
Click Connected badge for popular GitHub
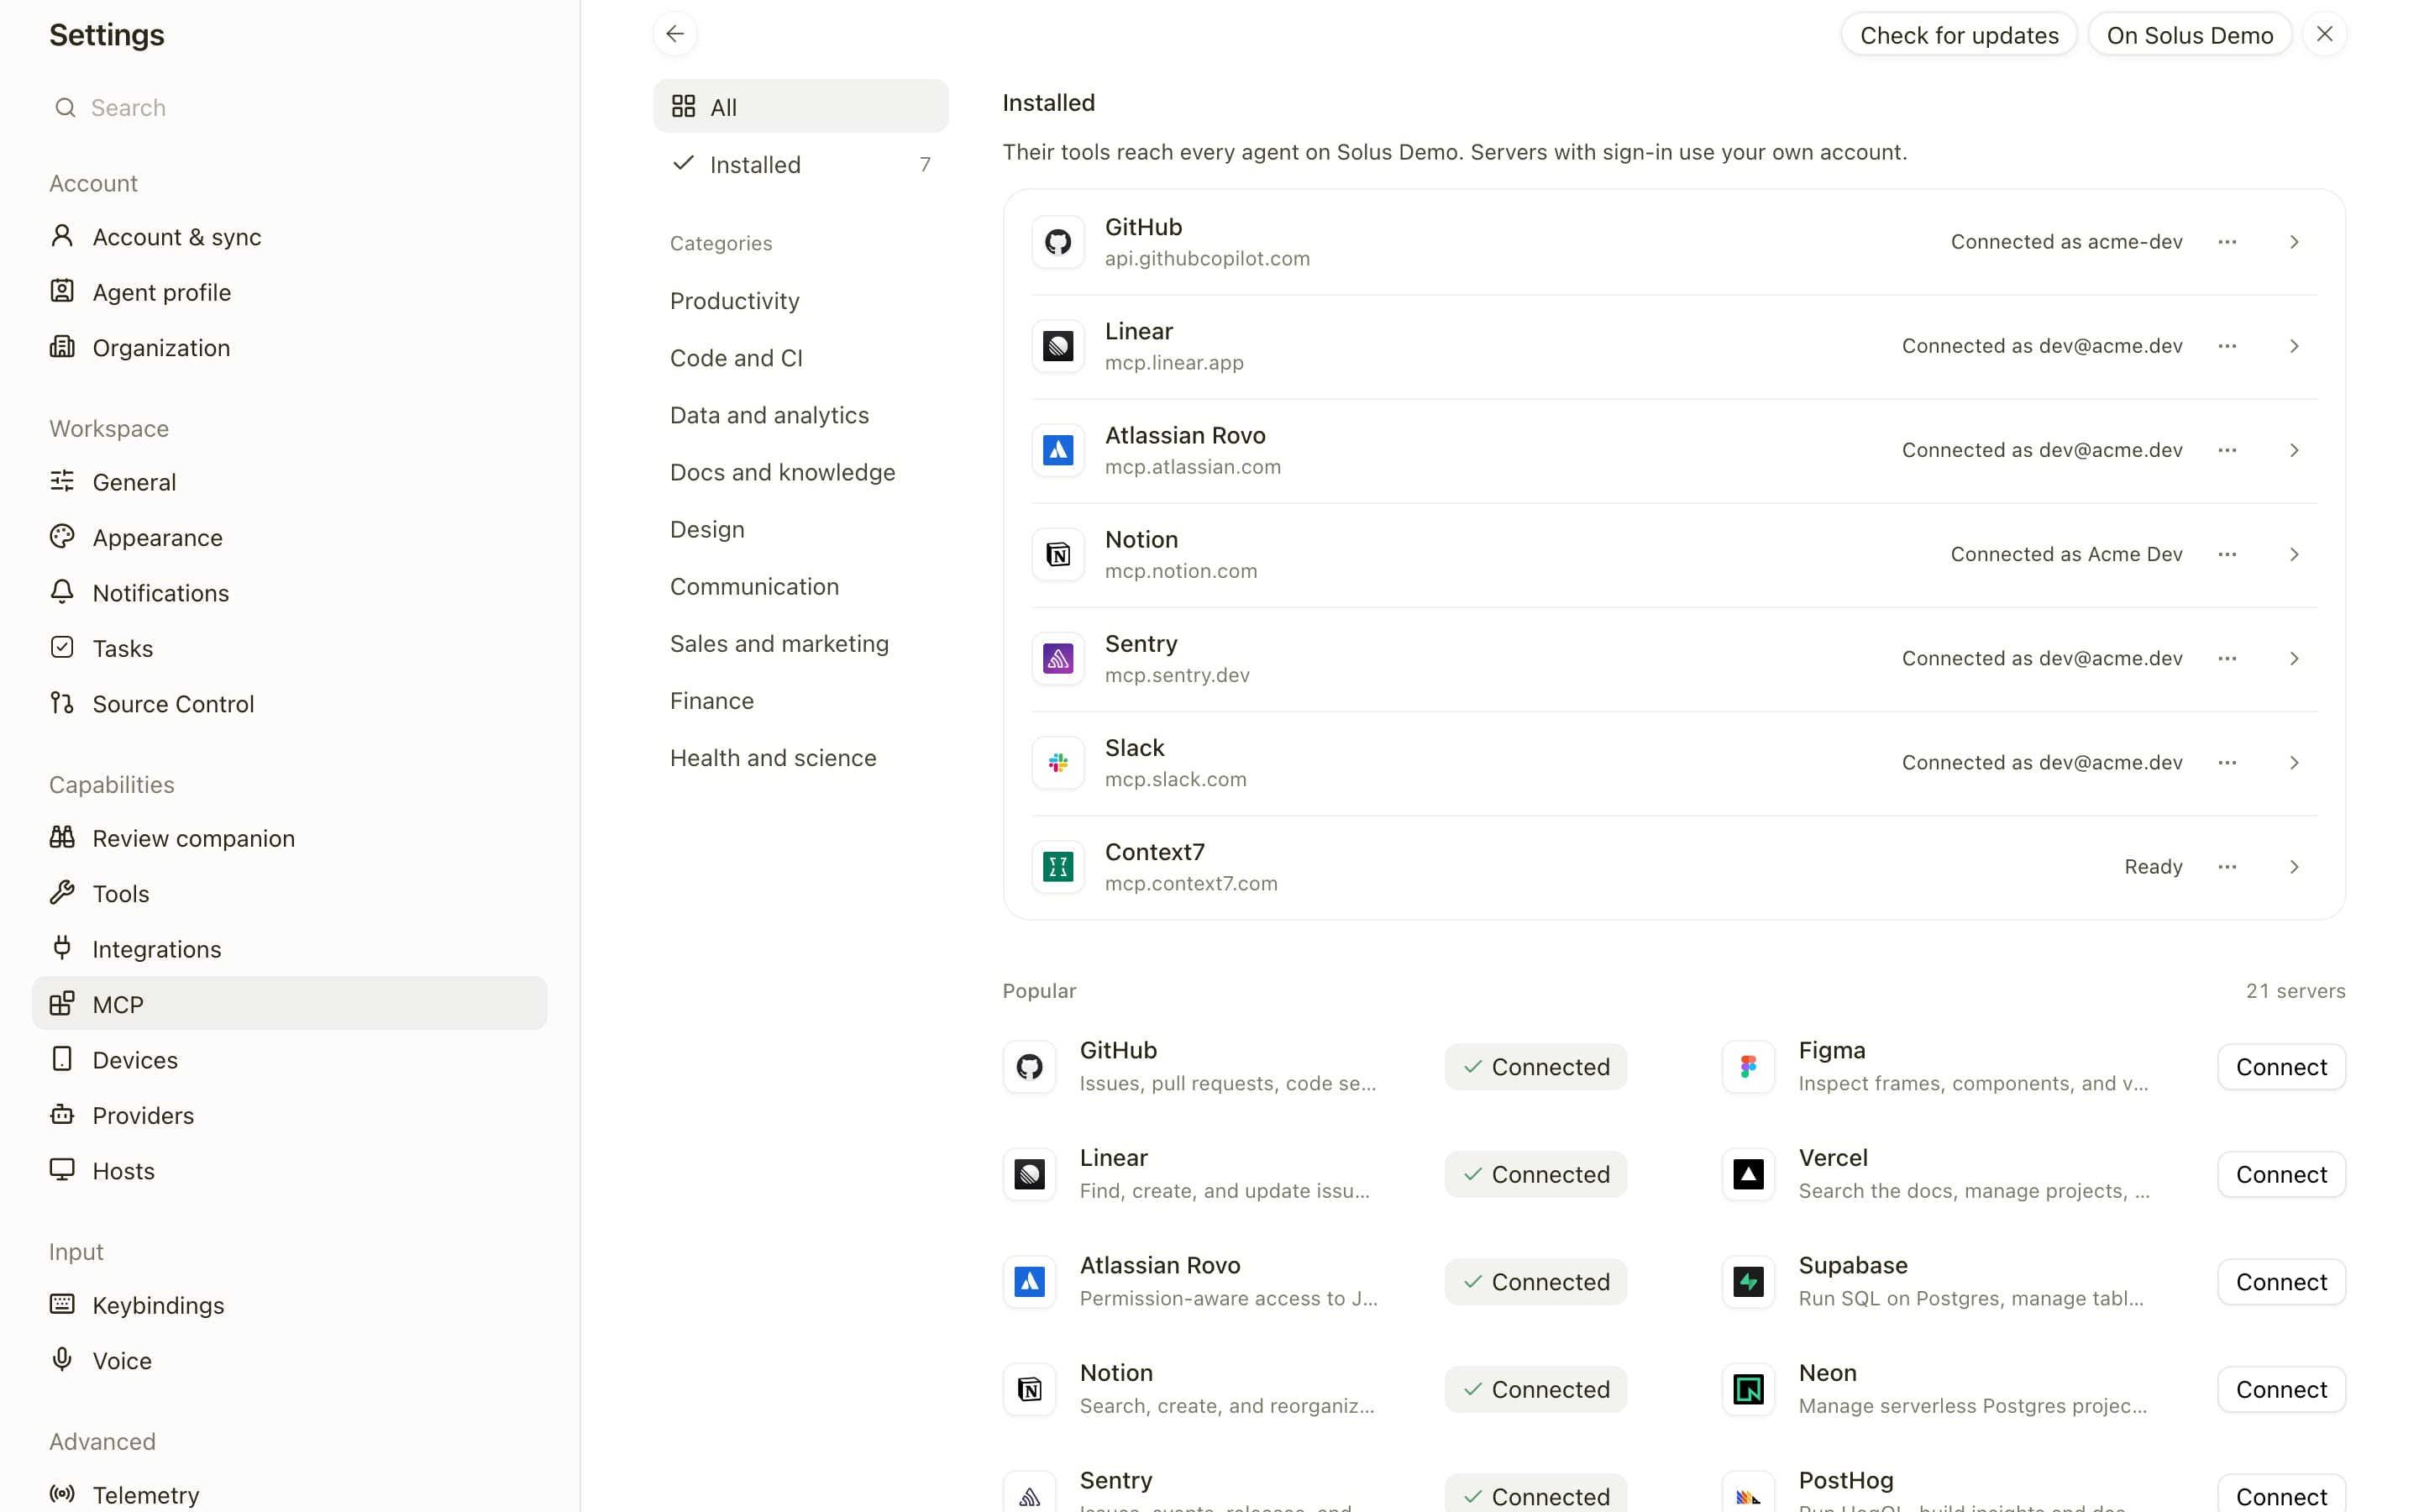pyautogui.click(x=1535, y=1067)
